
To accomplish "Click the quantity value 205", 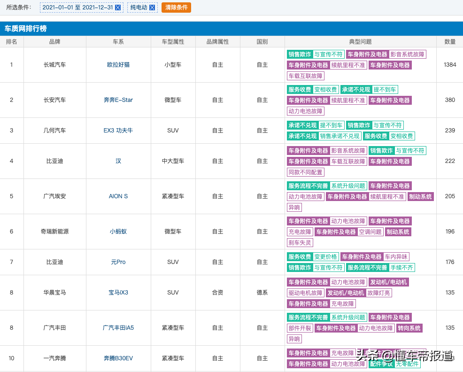I will pos(450,196).
